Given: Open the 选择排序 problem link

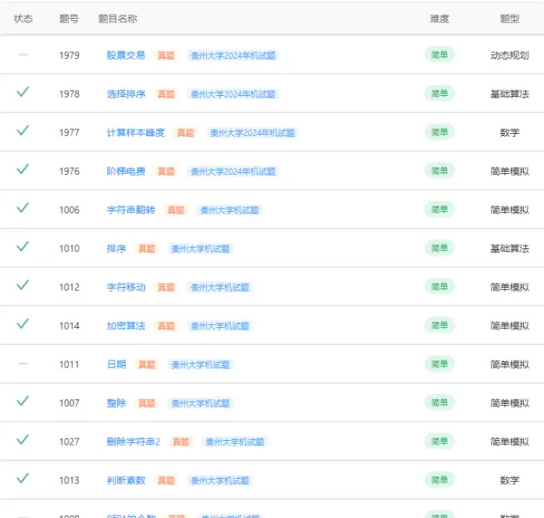Looking at the screenshot, I should click(125, 94).
